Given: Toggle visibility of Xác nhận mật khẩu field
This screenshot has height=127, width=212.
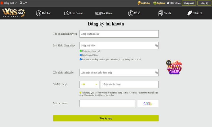Looking at the screenshot, I should [x=156, y=72].
